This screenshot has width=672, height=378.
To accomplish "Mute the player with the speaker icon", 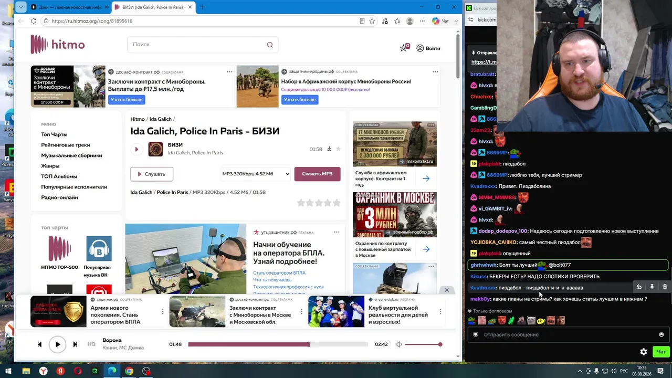I will [x=399, y=344].
